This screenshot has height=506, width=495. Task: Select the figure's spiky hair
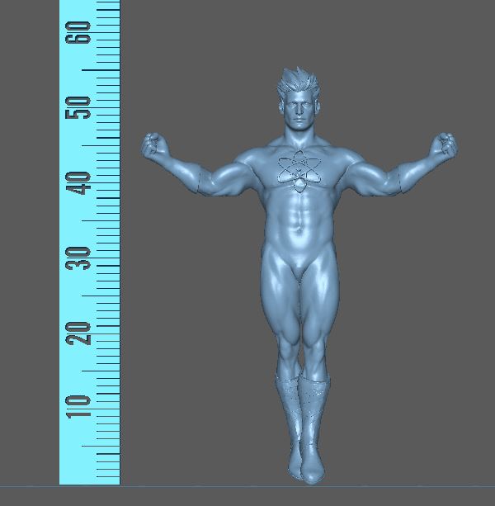pos(295,82)
